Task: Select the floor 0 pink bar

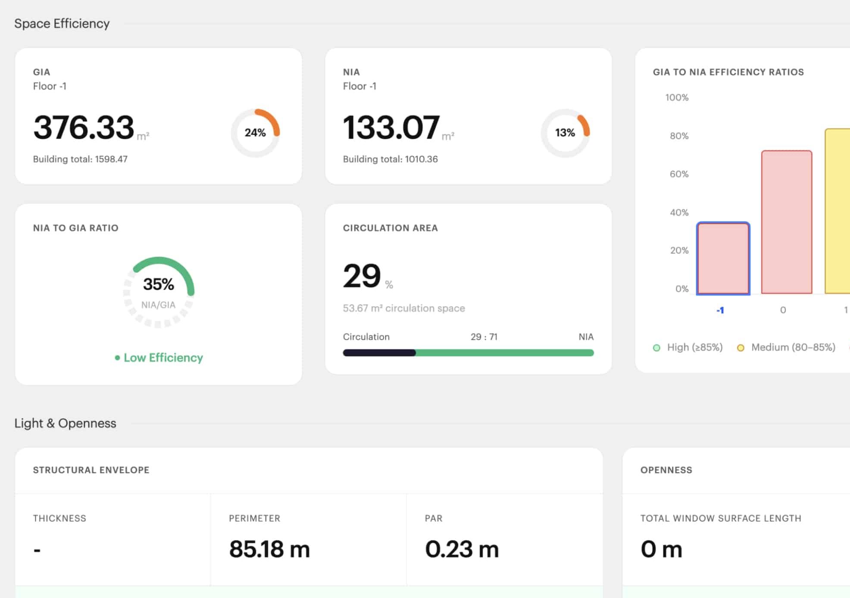Action: coord(787,222)
